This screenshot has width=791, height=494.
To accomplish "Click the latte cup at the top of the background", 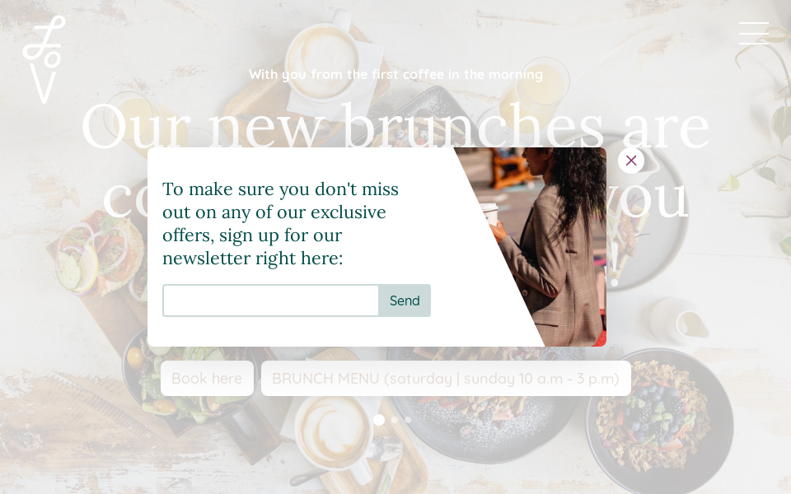I will point(323,55).
